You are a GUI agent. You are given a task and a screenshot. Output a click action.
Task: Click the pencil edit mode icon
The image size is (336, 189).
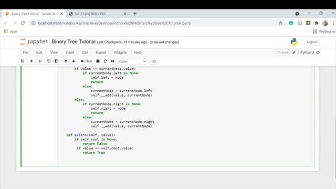click(294, 52)
